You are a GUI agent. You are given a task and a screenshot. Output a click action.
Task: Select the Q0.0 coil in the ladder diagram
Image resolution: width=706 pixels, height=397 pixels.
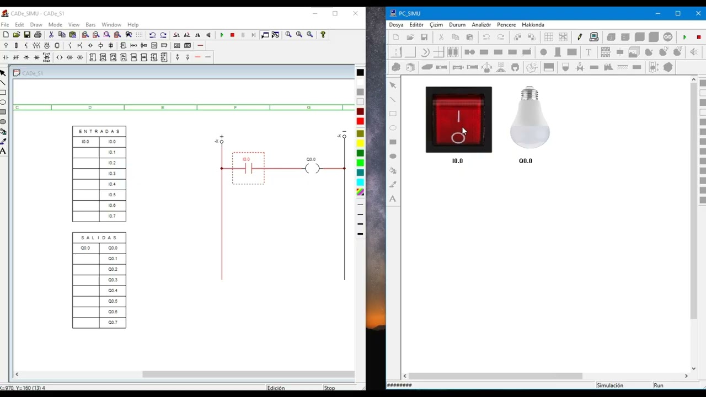pyautogui.click(x=312, y=168)
